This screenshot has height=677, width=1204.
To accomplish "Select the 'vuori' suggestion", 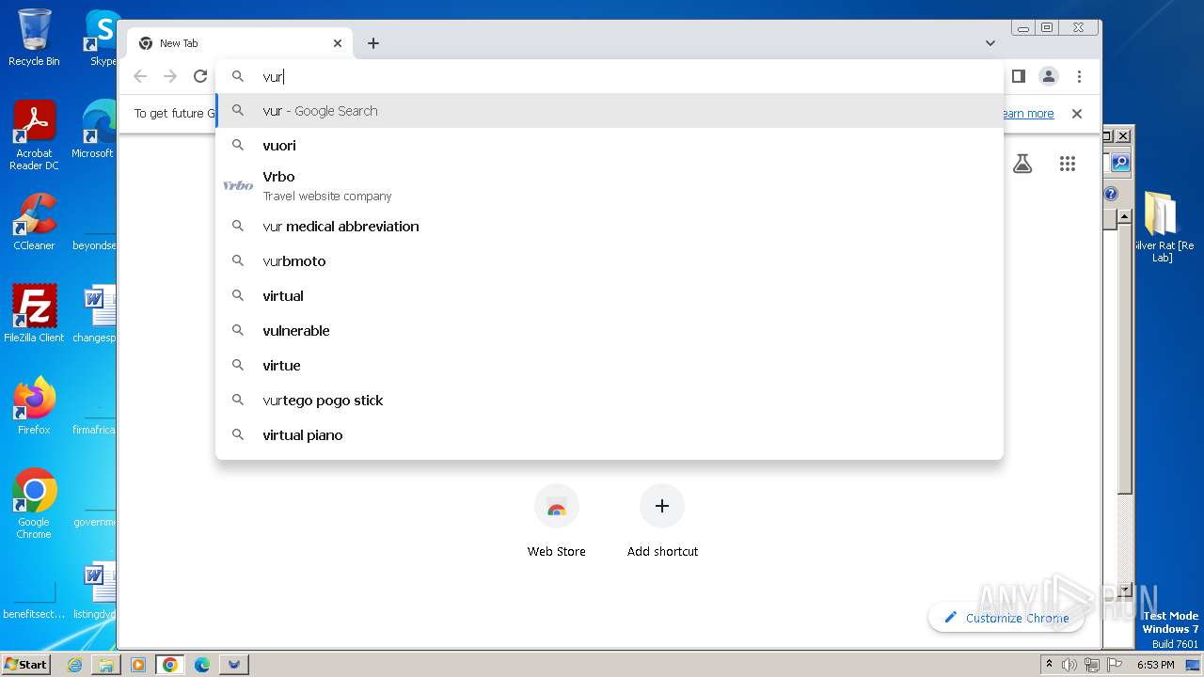I will [610, 146].
